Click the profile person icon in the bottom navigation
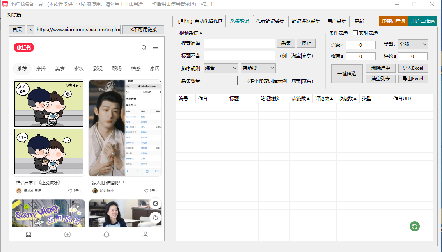442x252 pixels. pos(145,234)
